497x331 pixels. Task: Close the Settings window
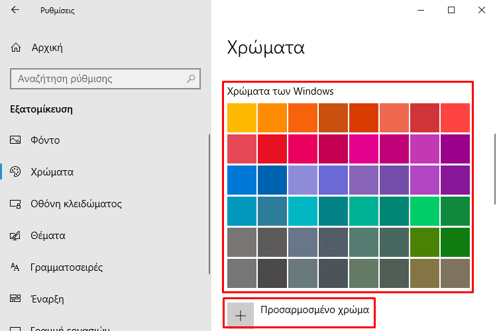click(482, 10)
